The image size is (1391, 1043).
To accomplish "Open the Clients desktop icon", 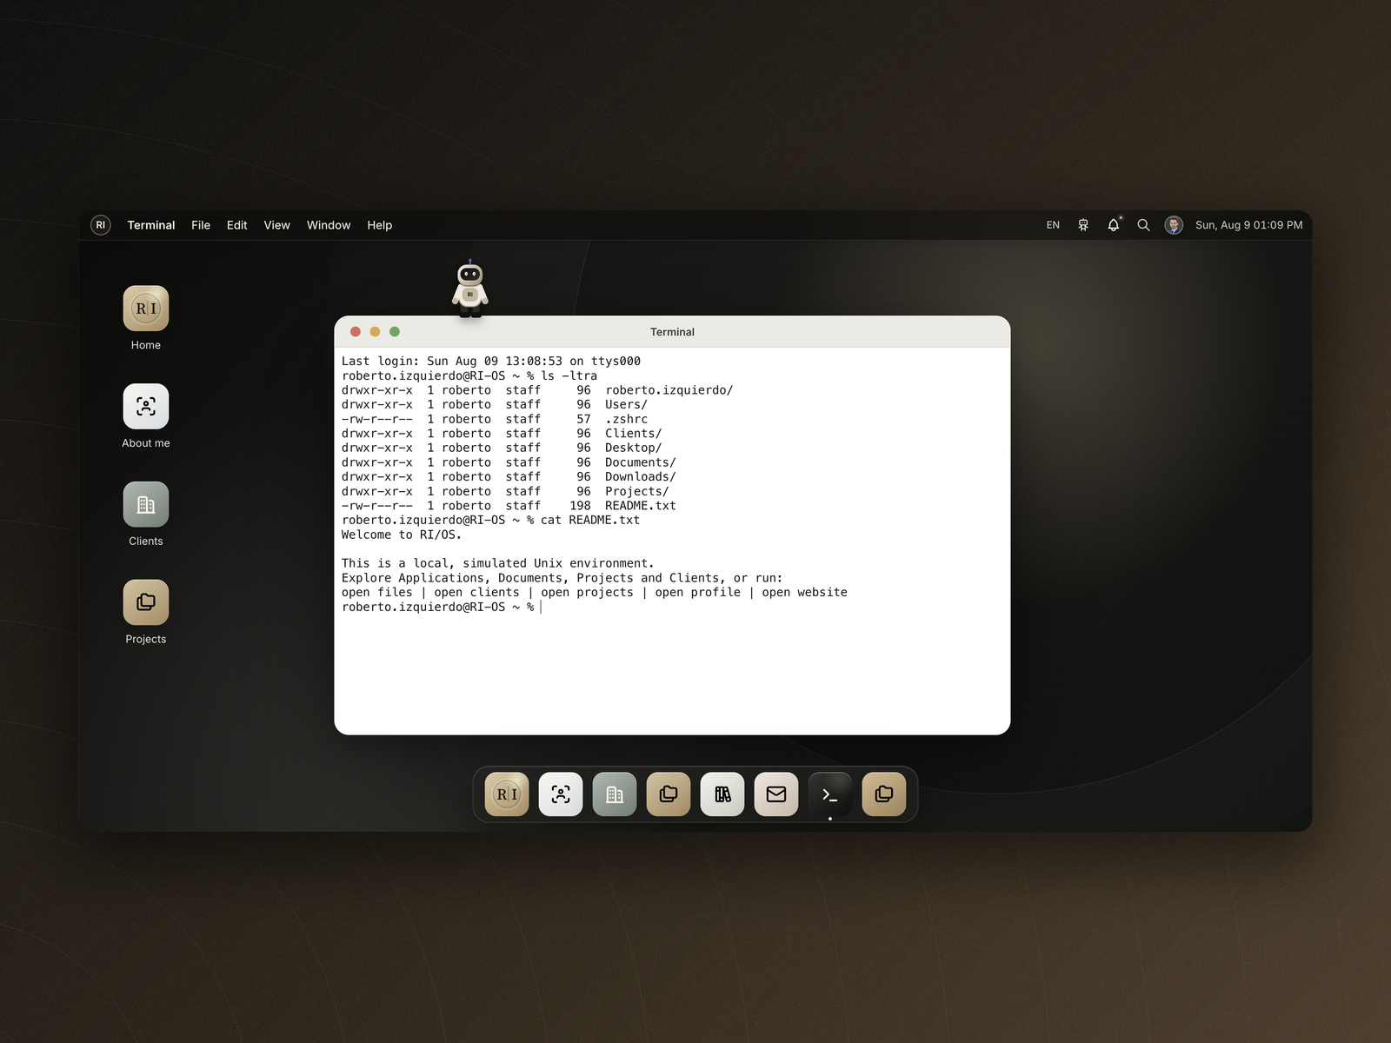I will click(146, 505).
